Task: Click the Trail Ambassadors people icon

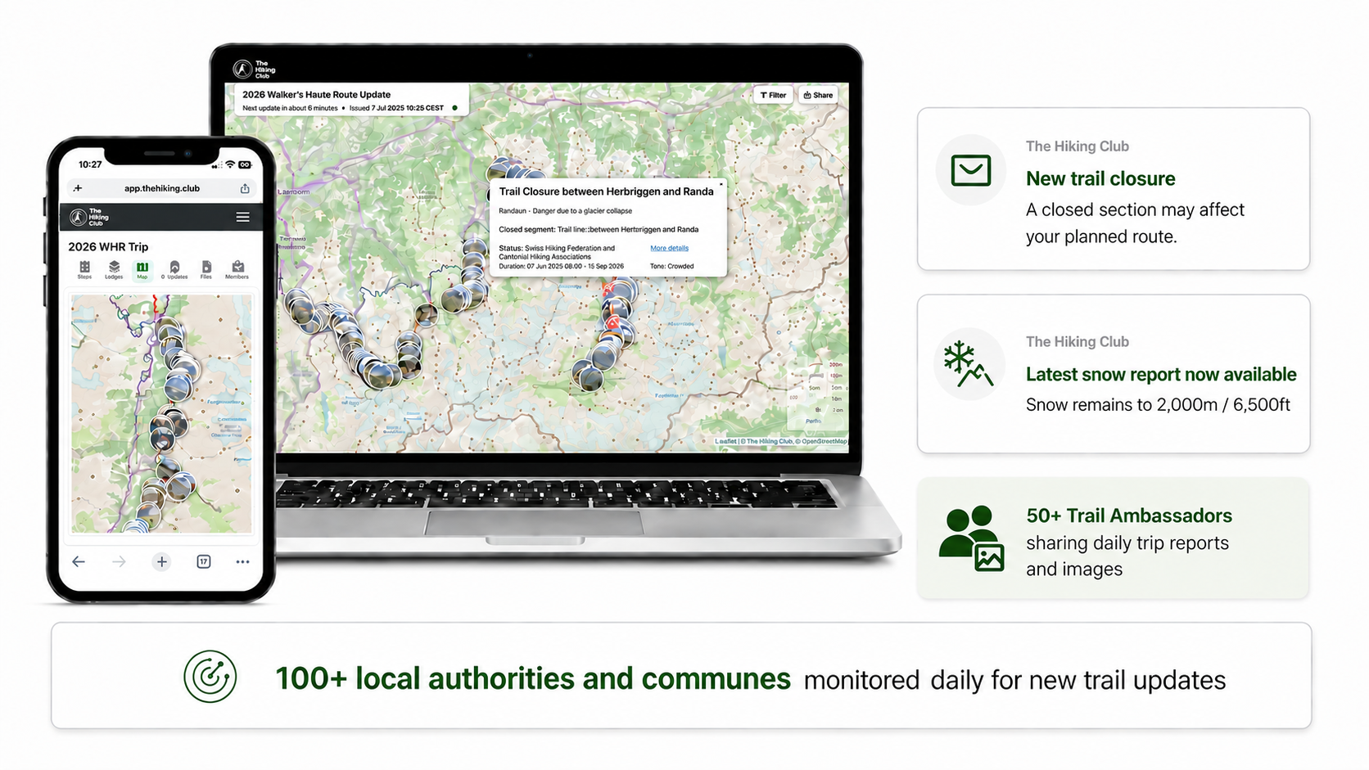Action: pyautogui.click(x=972, y=538)
